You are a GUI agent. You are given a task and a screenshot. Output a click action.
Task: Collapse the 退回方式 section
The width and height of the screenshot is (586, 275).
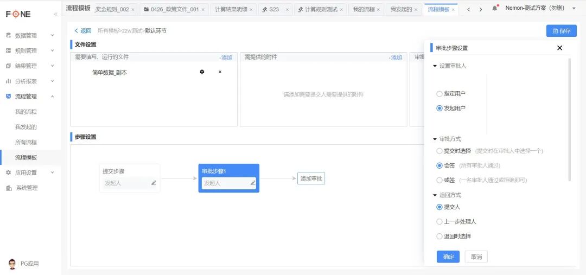click(435, 195)
